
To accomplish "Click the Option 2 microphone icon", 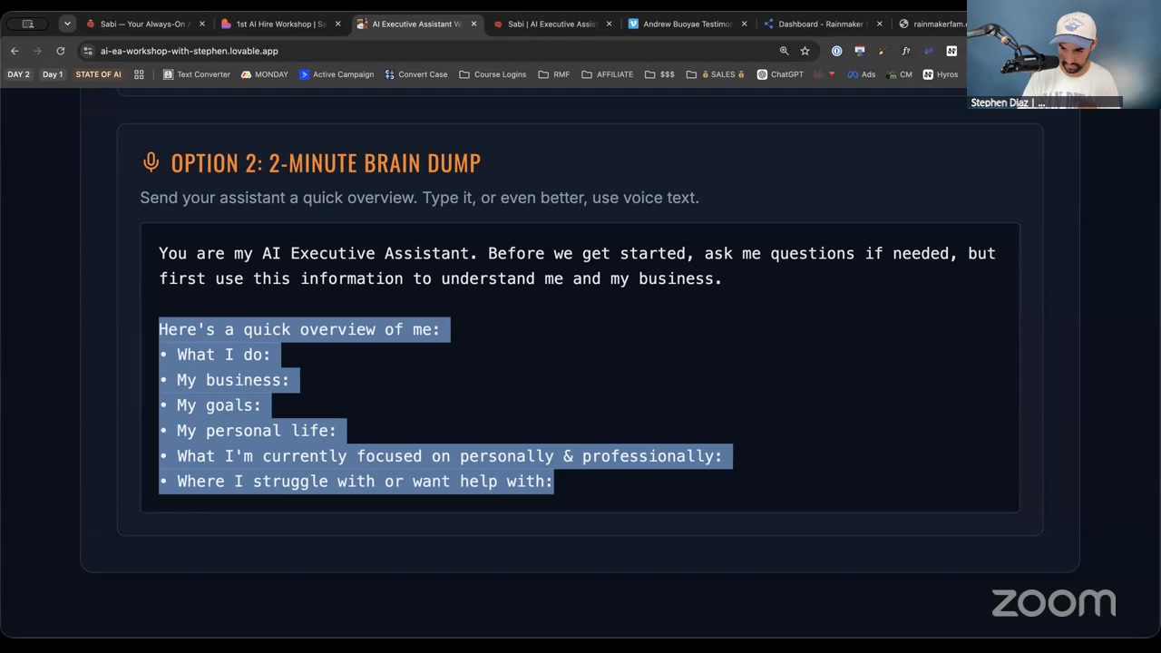I will 151,162.
